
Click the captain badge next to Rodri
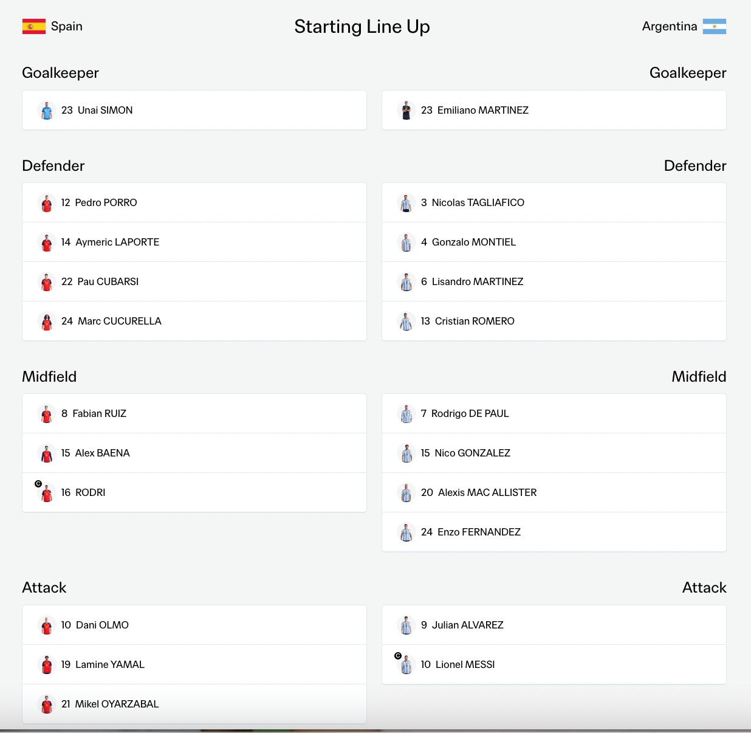coord(38,484)
